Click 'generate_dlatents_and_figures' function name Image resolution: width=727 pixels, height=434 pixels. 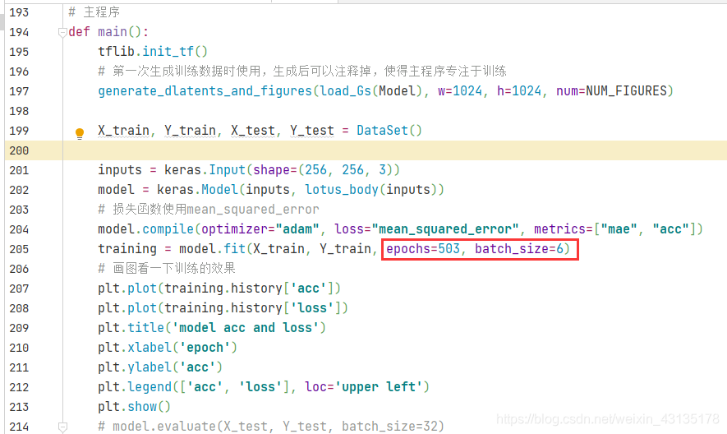(205, 91)
